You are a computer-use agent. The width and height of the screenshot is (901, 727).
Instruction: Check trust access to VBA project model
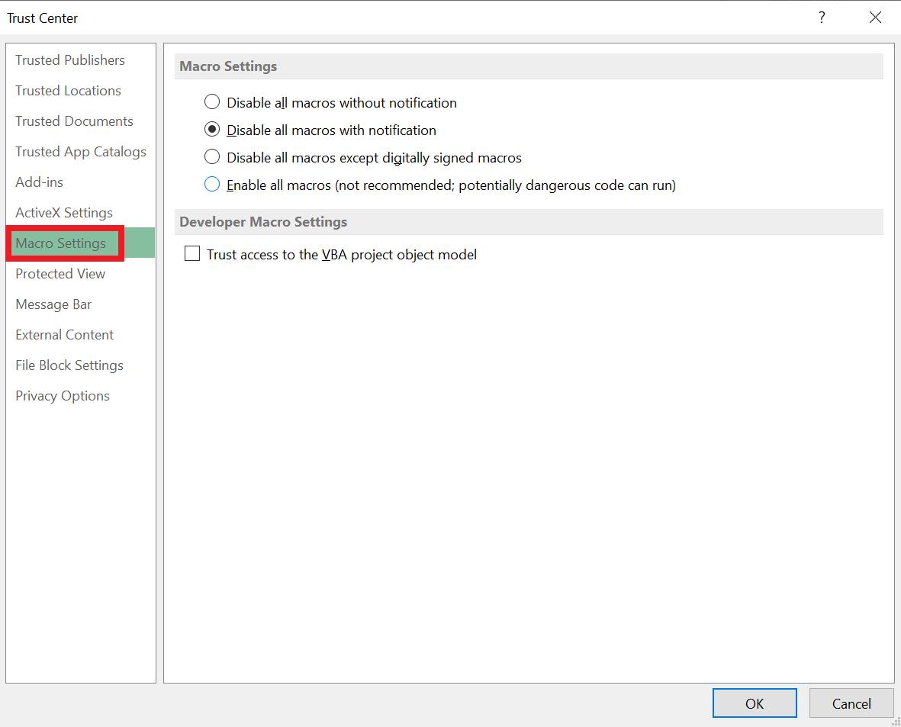pyautogui.click(x=191, y=253)
